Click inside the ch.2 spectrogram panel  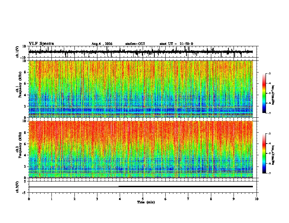click(141, 149)
